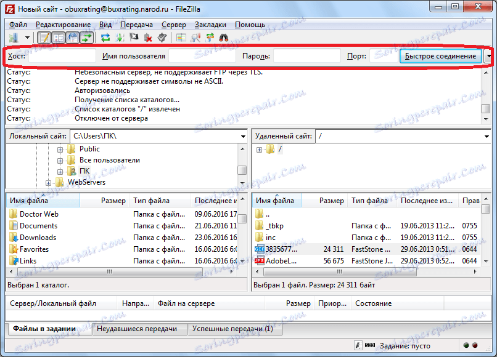This screenshot has width=497, height=357.
Task: Open the Вид menu
Action: click(105, 25)
